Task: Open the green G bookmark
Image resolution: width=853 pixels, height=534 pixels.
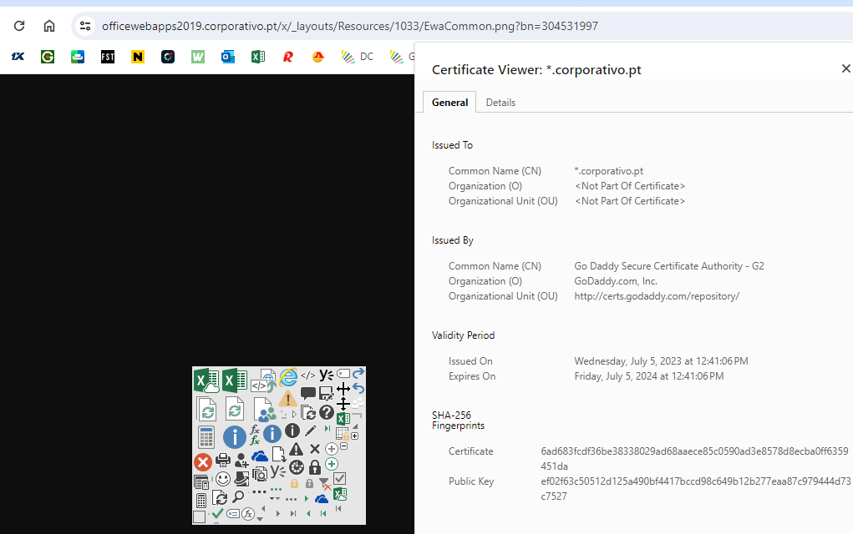Action: [x=48, y=57]
